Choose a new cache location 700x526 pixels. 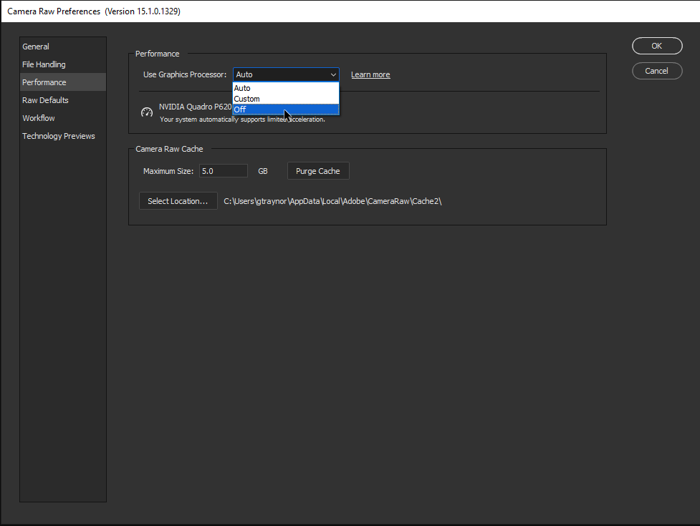(x=178, y=200)
